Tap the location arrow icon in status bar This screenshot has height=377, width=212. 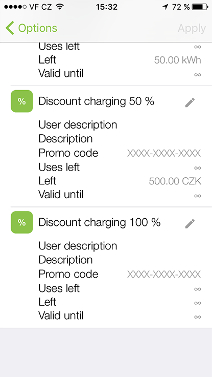[x=165, y=7]
